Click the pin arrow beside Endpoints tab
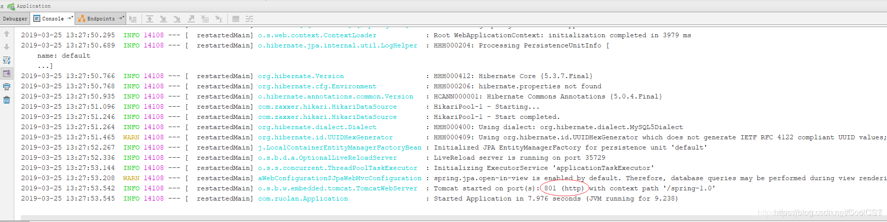Screen dimensions: 887x222 [x=121, y=18]
